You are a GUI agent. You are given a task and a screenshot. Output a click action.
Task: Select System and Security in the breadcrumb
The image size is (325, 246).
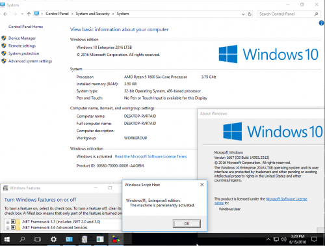92,14
